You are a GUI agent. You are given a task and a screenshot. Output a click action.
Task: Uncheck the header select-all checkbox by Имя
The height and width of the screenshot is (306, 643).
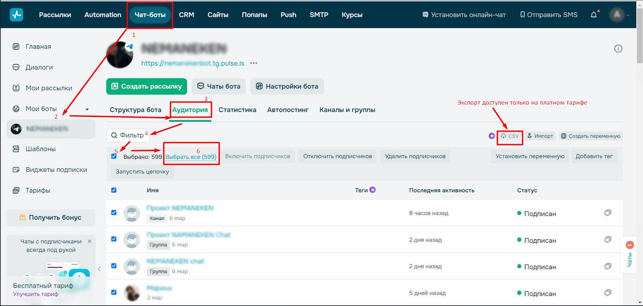point(114,190)
